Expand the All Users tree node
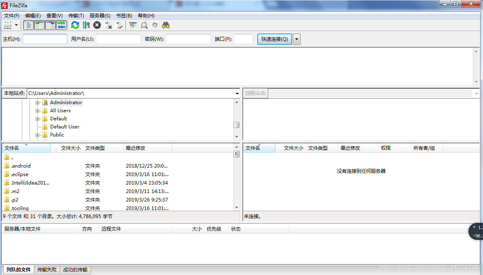The height and width of the screenshot is (275, 483). coord(37,111)
